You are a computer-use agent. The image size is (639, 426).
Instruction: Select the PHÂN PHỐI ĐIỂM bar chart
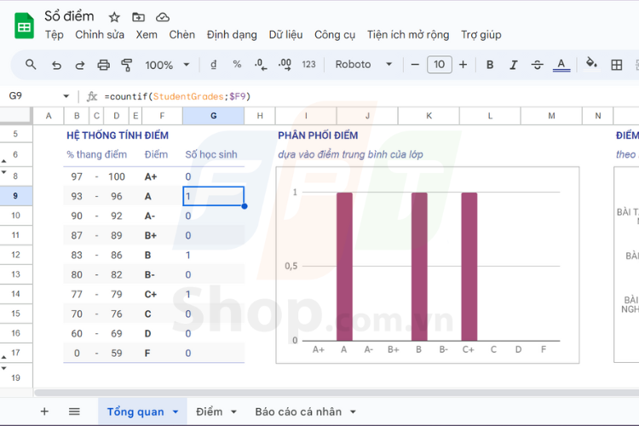[428, 265]
